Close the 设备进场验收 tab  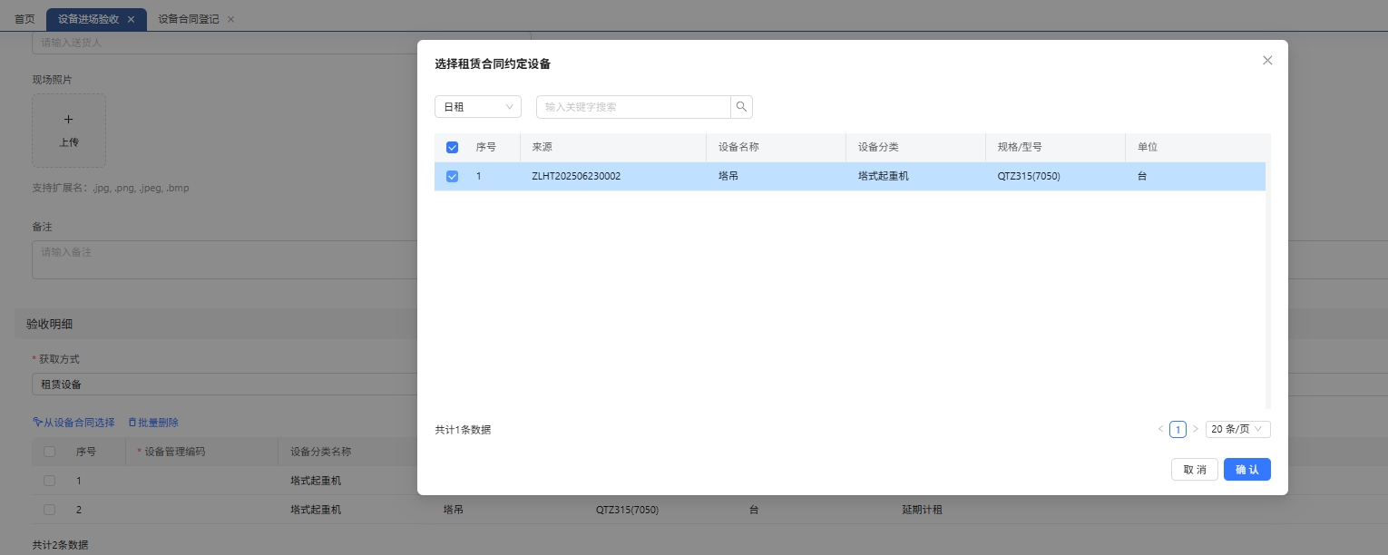click(x=132, y=19)
